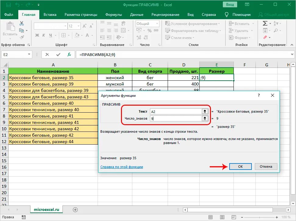The width and height of the screenshot is (296, 221).
Task: Click the Copy icon in clipboard group
Action: [x=22, y=30]
